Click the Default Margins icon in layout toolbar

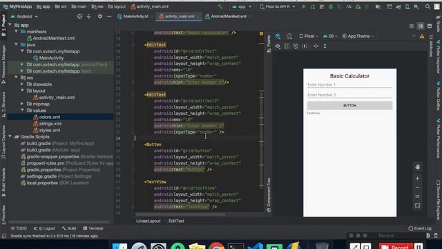click(x=305, y=46)
